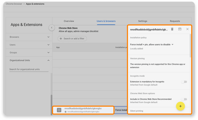Viewport: 198px width, 120px height.
Task: Click Apps & extensions breadcrumb
Action: 35,4
